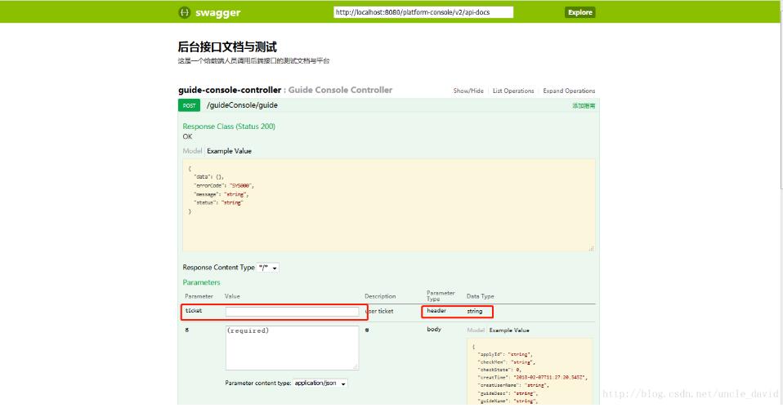This screenshot has width=783, height=408.
Task: Click List Operations link
Action: coord(512,91)
